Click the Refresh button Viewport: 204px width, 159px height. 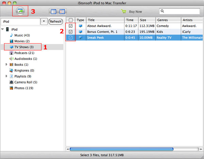(x=56, y=21)
